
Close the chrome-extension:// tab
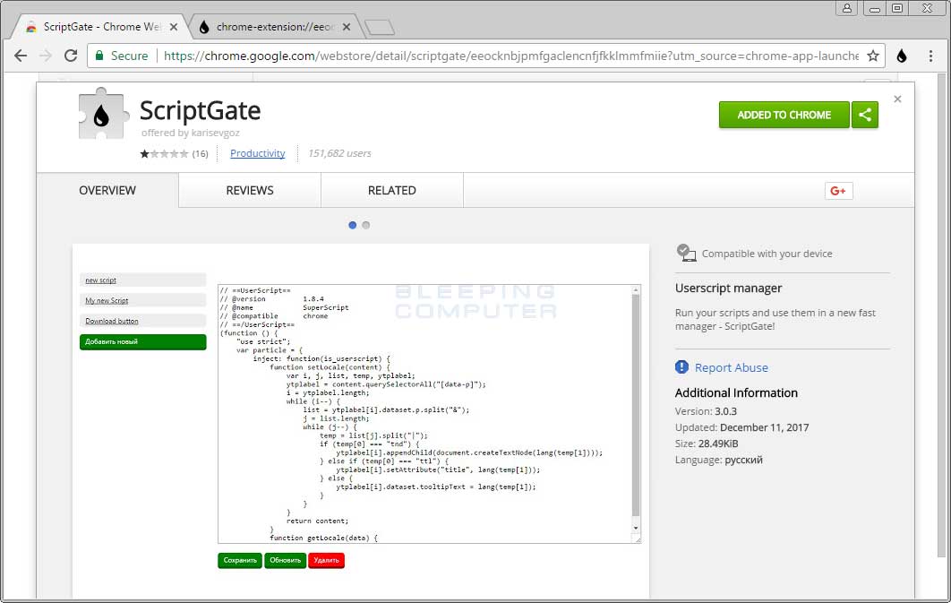pos(347,27)
